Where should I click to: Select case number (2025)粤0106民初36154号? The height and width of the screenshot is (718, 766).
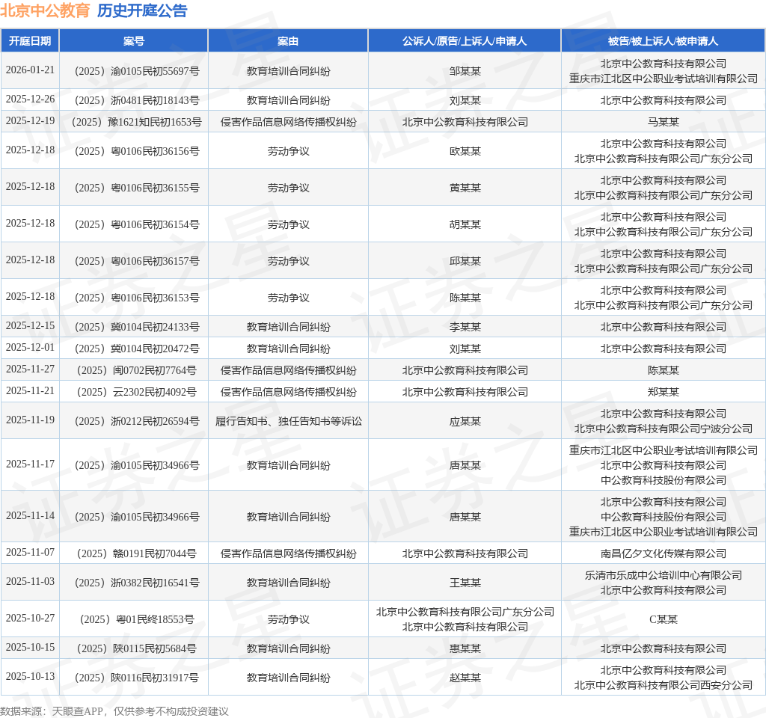[137, 224]
